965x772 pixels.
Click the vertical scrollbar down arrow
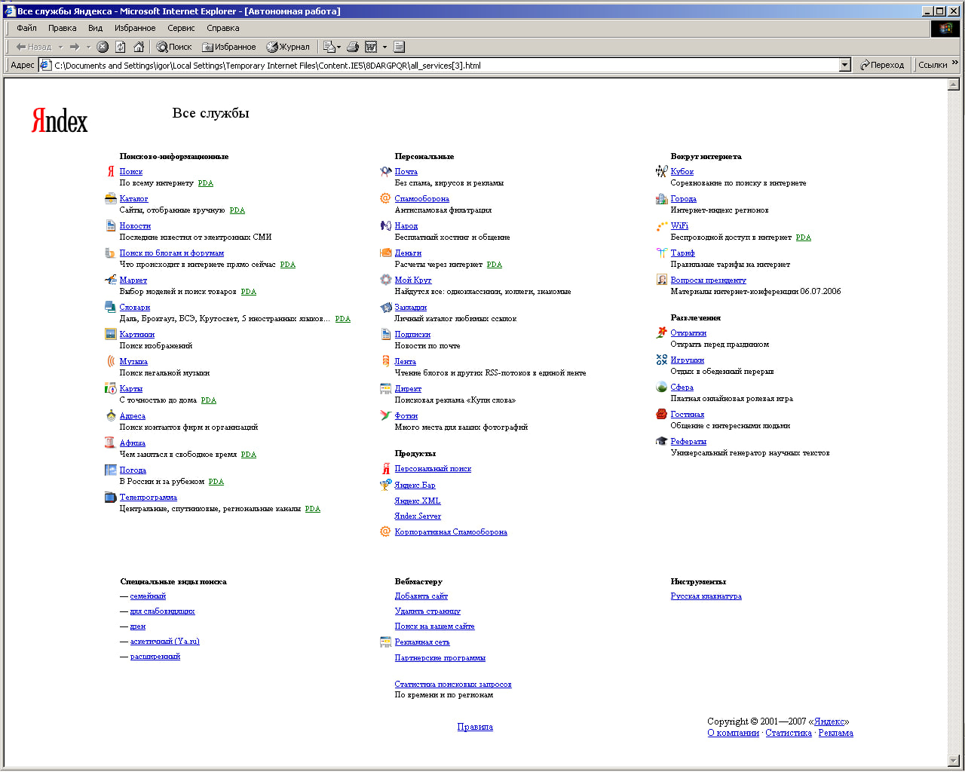[953, 760]
